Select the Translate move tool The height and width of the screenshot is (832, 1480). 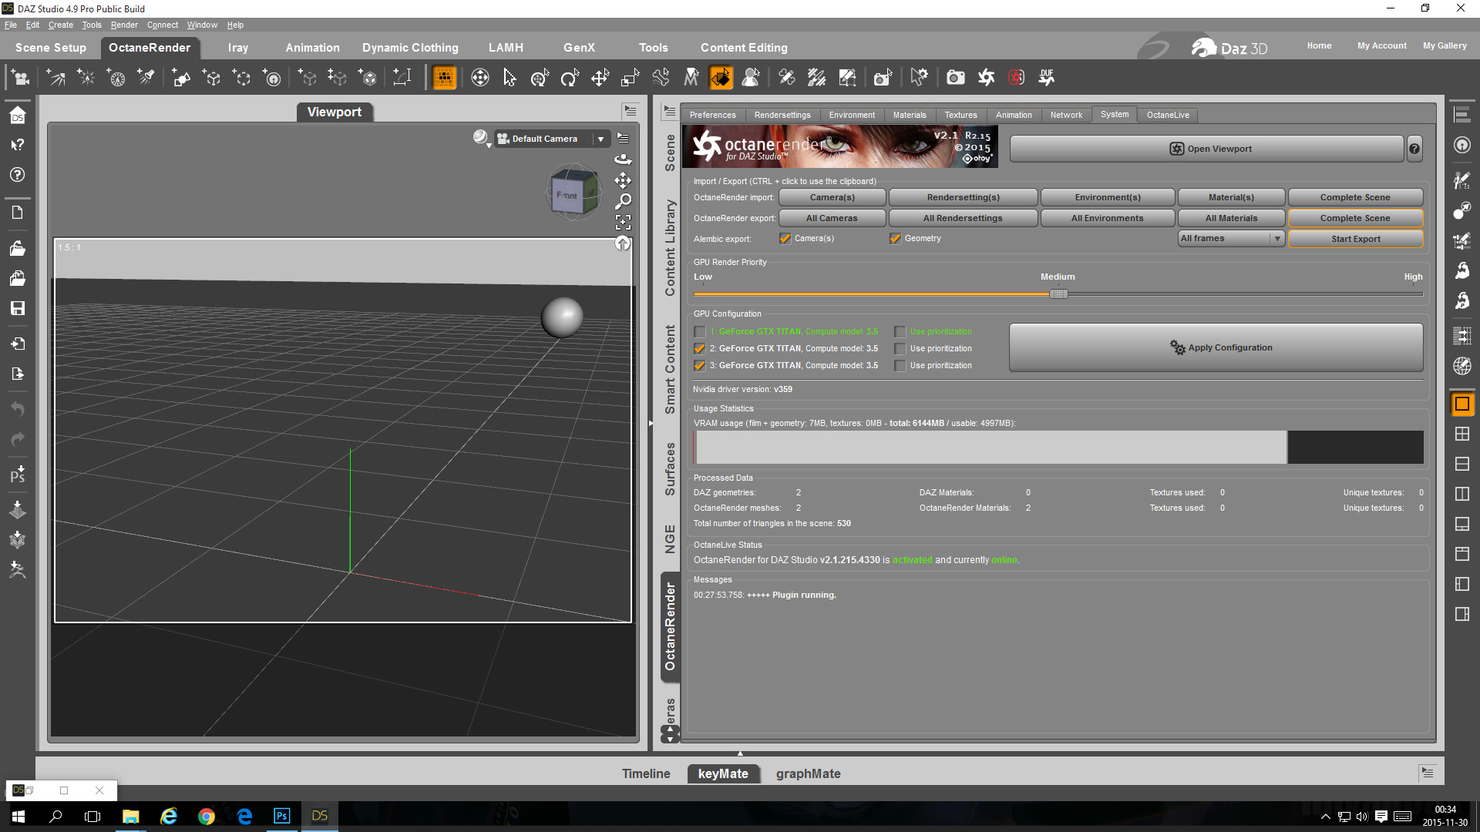(x=600, y=77)
